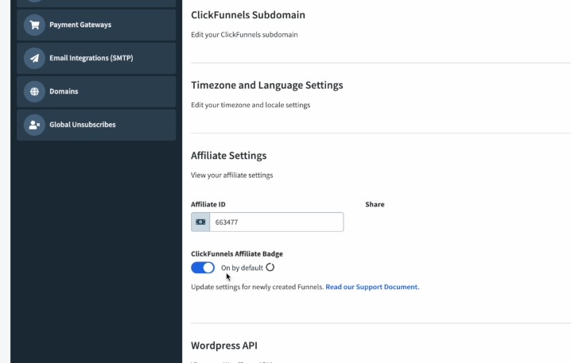Click the ClickFunnels Subdomain heading
This screenshot has height=363, width=571.
(248, 15)
